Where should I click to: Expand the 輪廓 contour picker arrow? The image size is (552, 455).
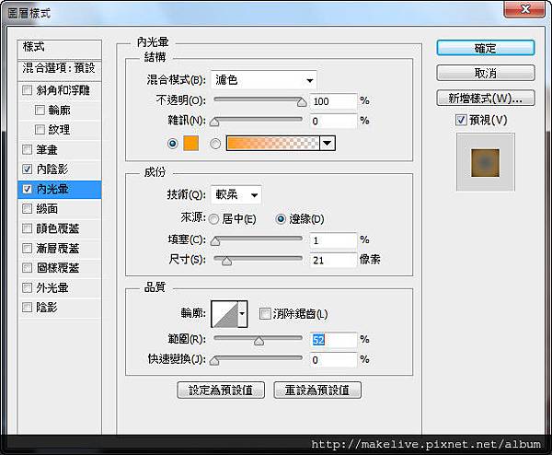pos(242,314)
